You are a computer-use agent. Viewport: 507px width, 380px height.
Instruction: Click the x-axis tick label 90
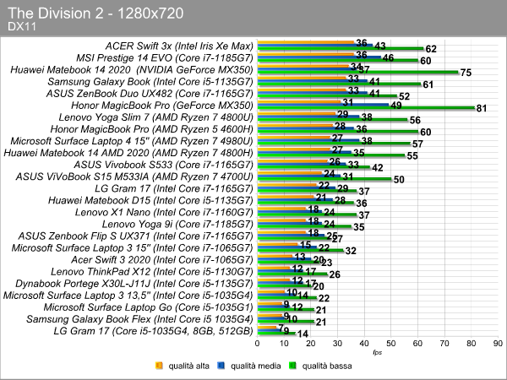click(498, 344)
